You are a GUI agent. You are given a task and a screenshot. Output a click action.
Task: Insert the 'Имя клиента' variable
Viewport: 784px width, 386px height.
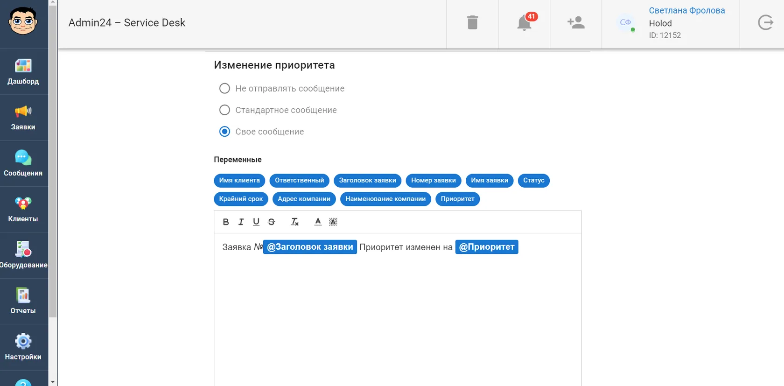pos(239,181)
